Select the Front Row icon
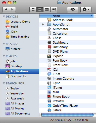The height and width of the screenshot is (123, 96). coord(49,65)
